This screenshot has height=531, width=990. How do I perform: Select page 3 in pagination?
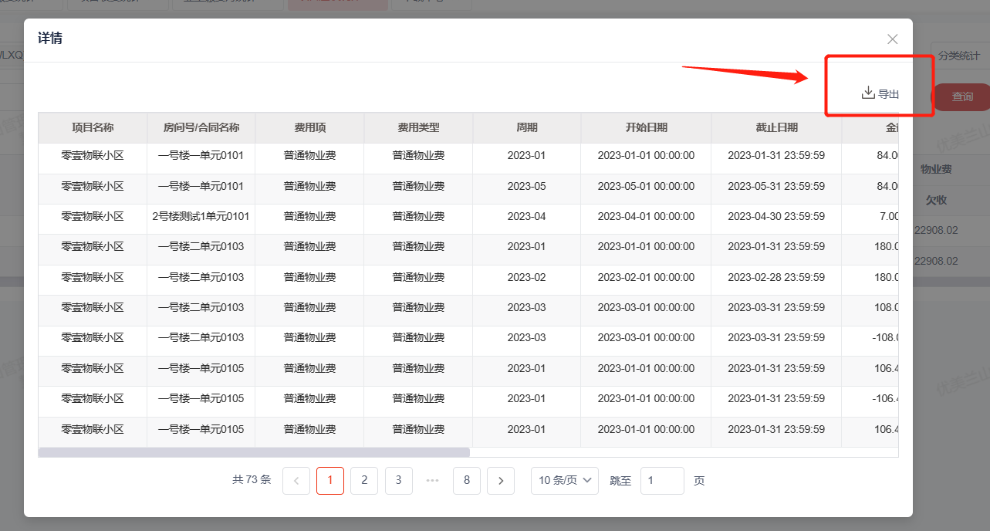[398, 481]
